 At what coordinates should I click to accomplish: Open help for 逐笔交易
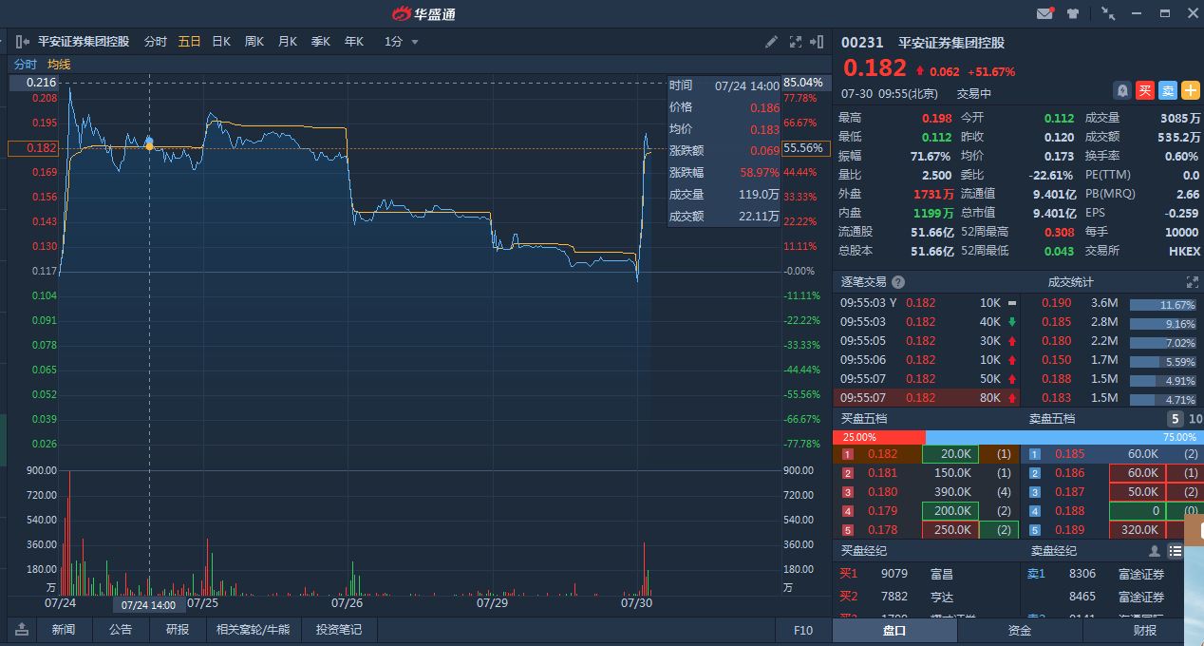click(898, 282)
